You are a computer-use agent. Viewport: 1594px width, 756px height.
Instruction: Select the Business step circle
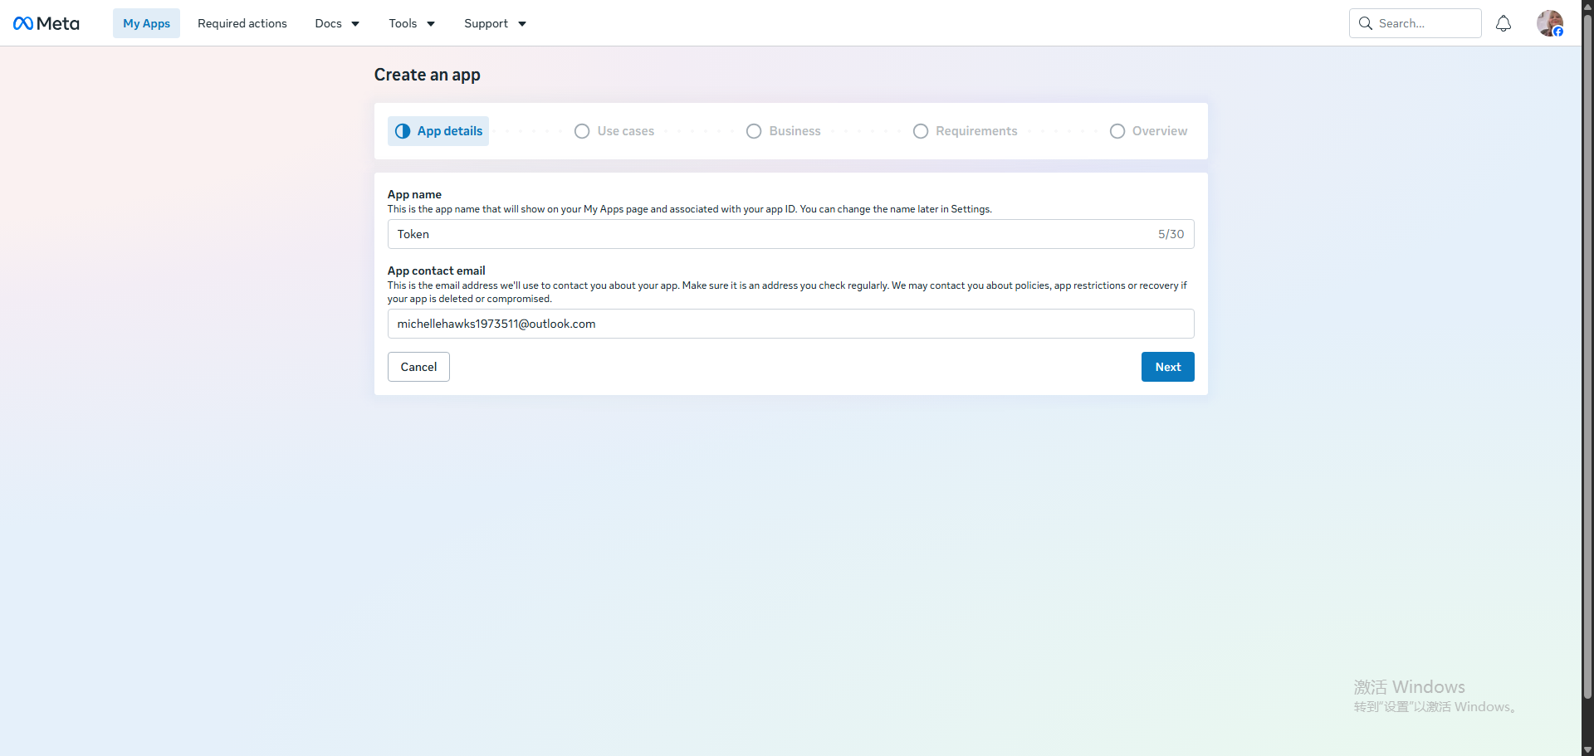pyautogui.click(x=754, y=131)
